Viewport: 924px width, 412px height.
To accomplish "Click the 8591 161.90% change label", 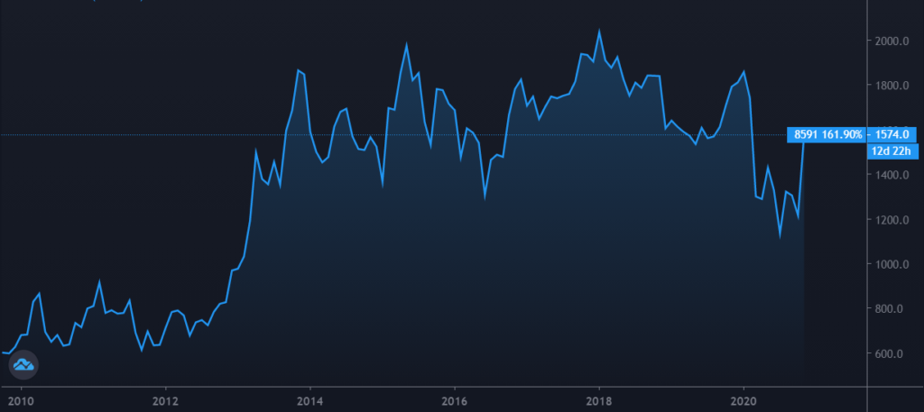I will coord(827,135).
